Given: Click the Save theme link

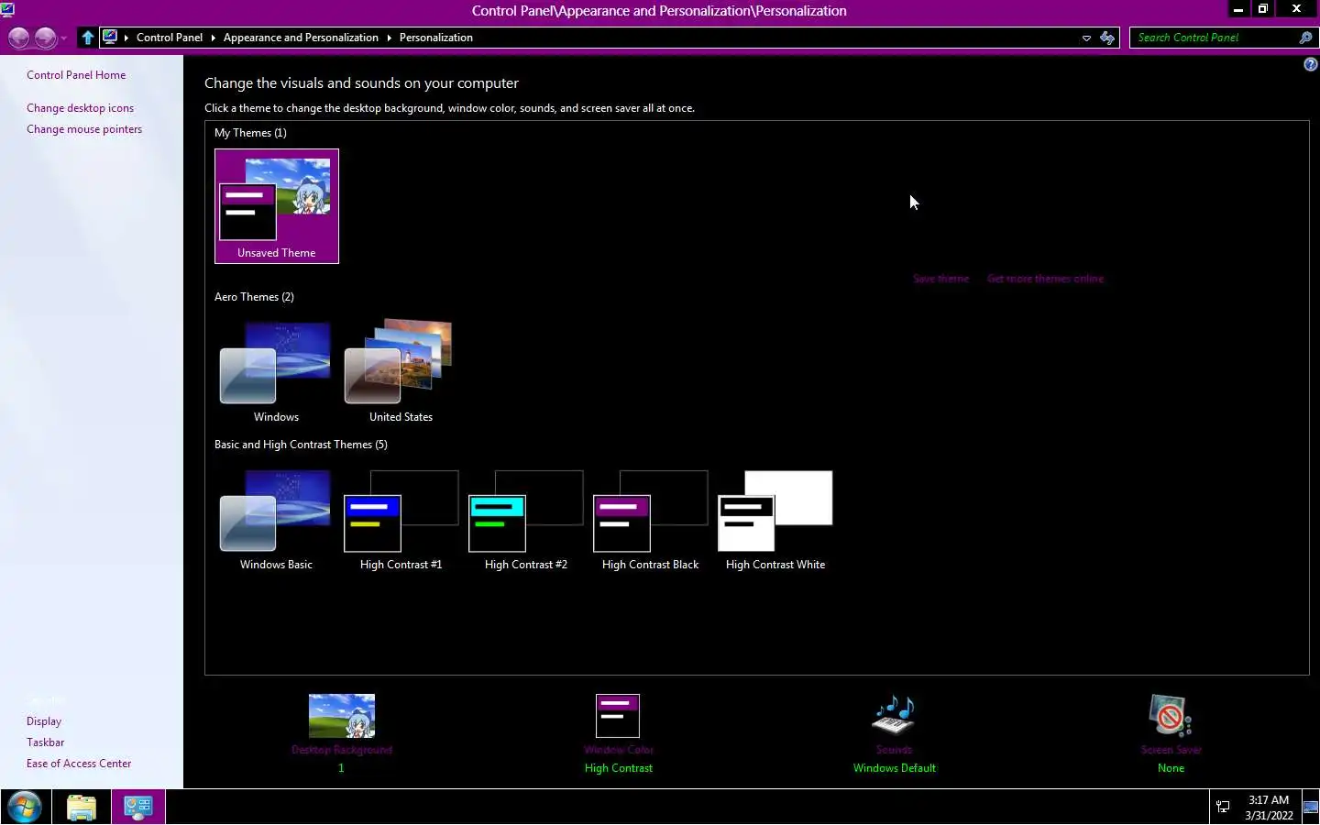Looking at the screenshot, I should [x=940, y=279].
